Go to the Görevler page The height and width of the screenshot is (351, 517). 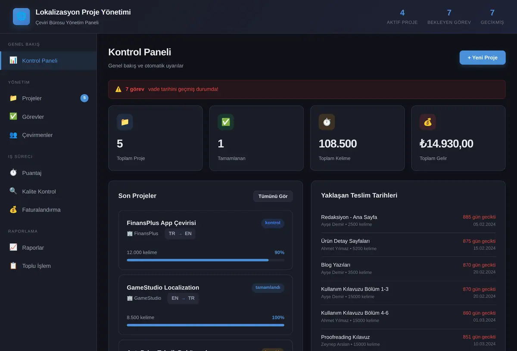tap(48, 117)
